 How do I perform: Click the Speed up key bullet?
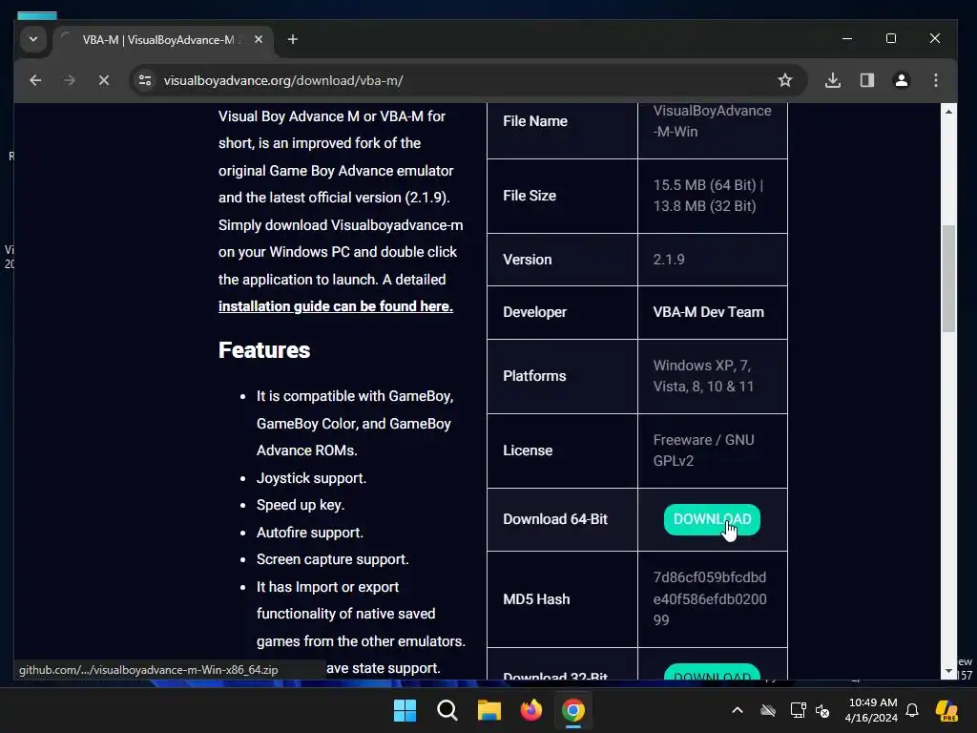(301, 505)
